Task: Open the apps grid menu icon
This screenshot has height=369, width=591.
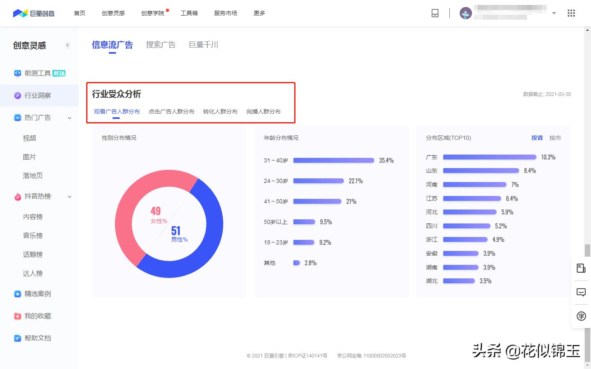Action: click(571, 13)
